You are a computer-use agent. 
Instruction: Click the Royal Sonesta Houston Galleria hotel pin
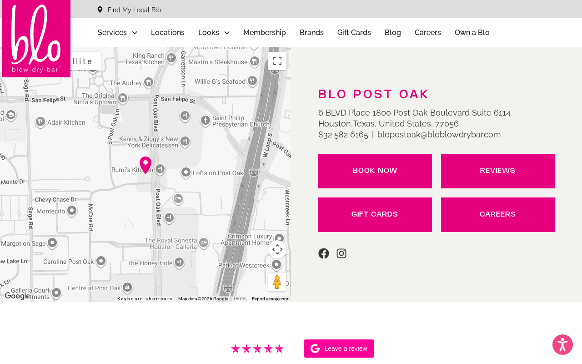coord(204,243)
